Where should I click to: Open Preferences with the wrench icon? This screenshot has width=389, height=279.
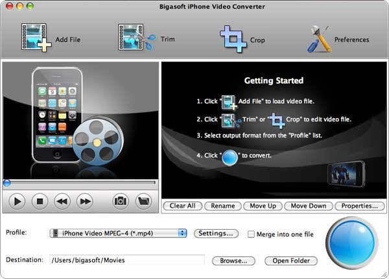319,39
